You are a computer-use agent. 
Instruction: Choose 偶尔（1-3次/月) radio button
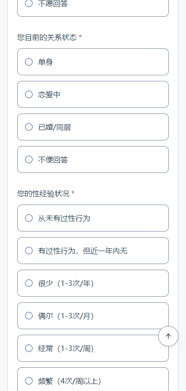pos(93,316)
